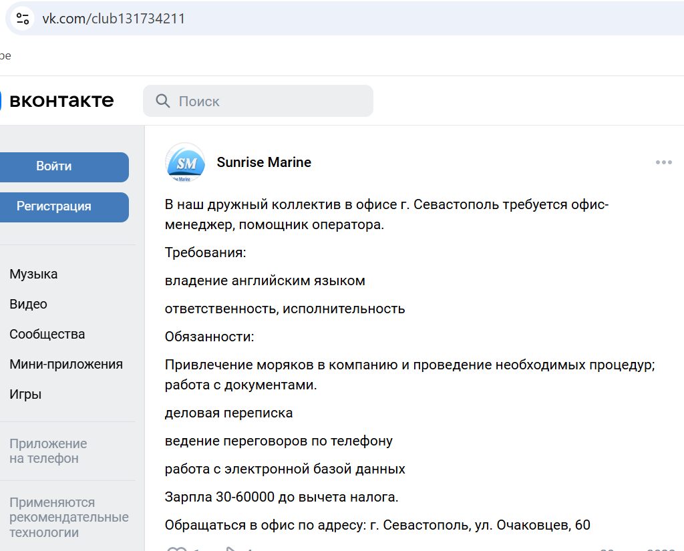
Task: Focus the Поиск search field
Action: [x=267, y=101]
